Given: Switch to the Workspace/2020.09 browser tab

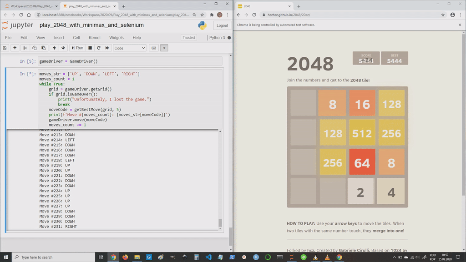Looking at the screenshot, I should (30, 6).
